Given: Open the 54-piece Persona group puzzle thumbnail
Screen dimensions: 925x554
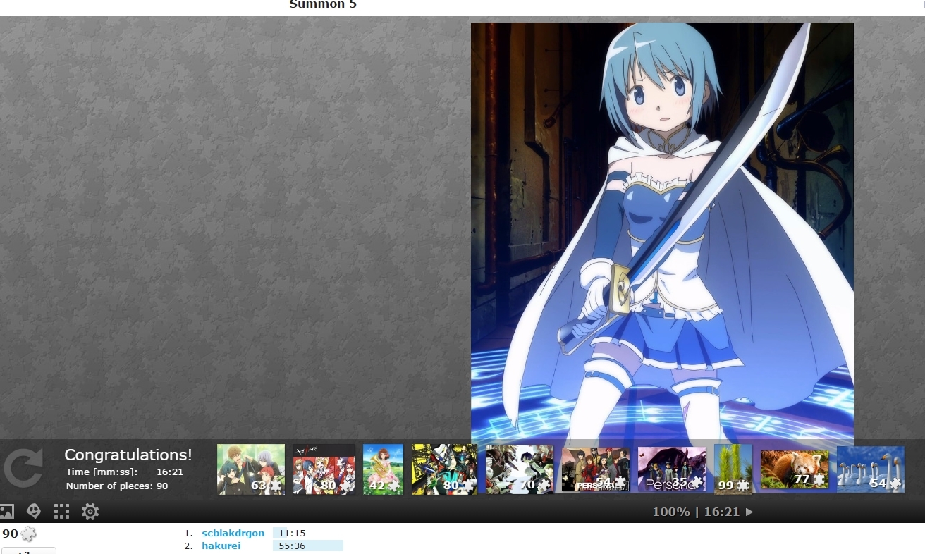Looking at the screenshot, I should [x=596, y=469].
